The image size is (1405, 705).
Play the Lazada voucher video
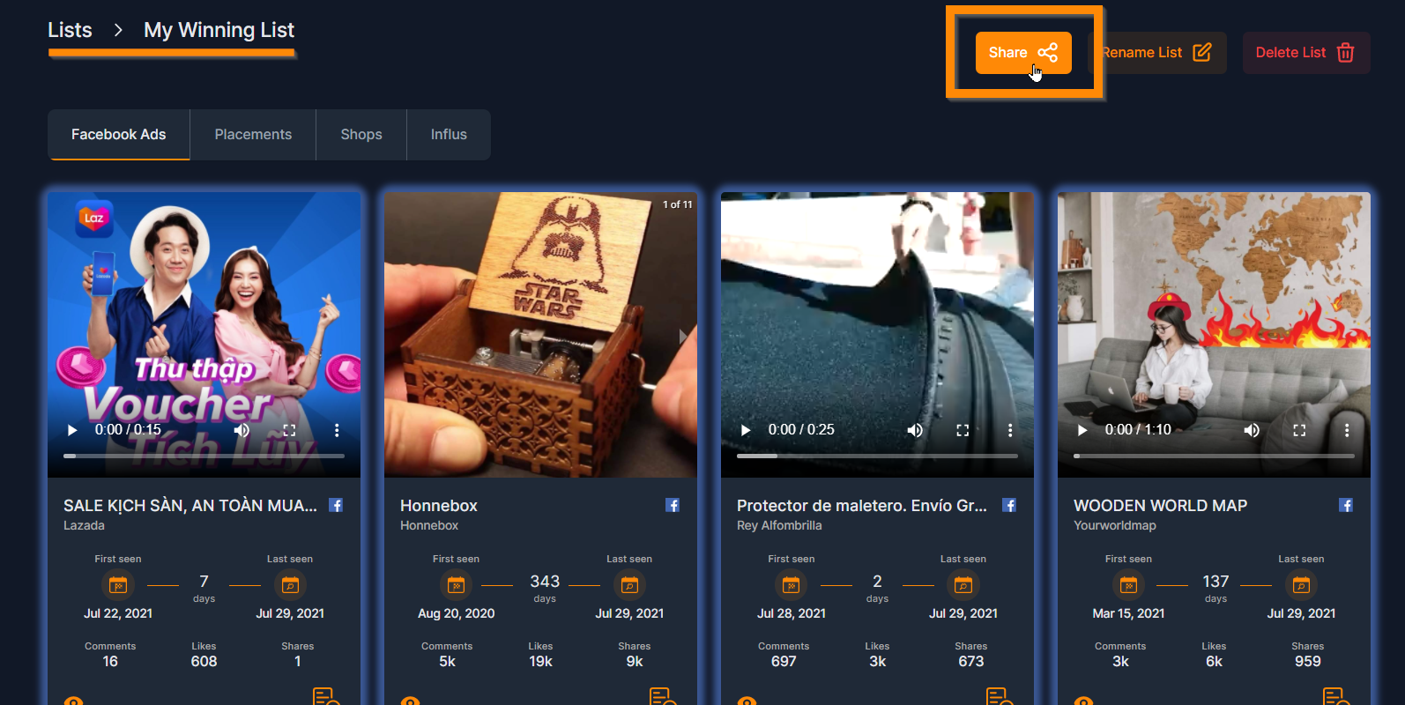click(72, 430)
